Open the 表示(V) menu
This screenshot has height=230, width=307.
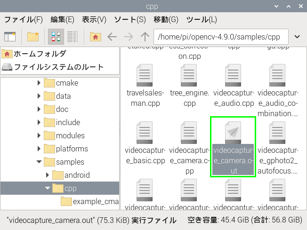[x=94, y=20]
